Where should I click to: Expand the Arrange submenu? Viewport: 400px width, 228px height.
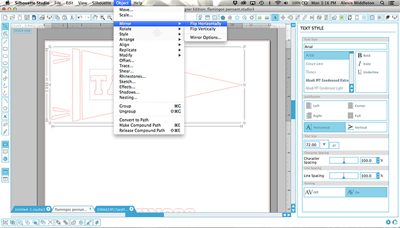point(149,39)
